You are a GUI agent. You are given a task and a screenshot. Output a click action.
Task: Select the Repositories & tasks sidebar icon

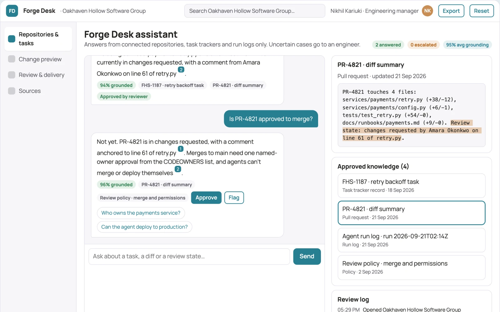12,39
